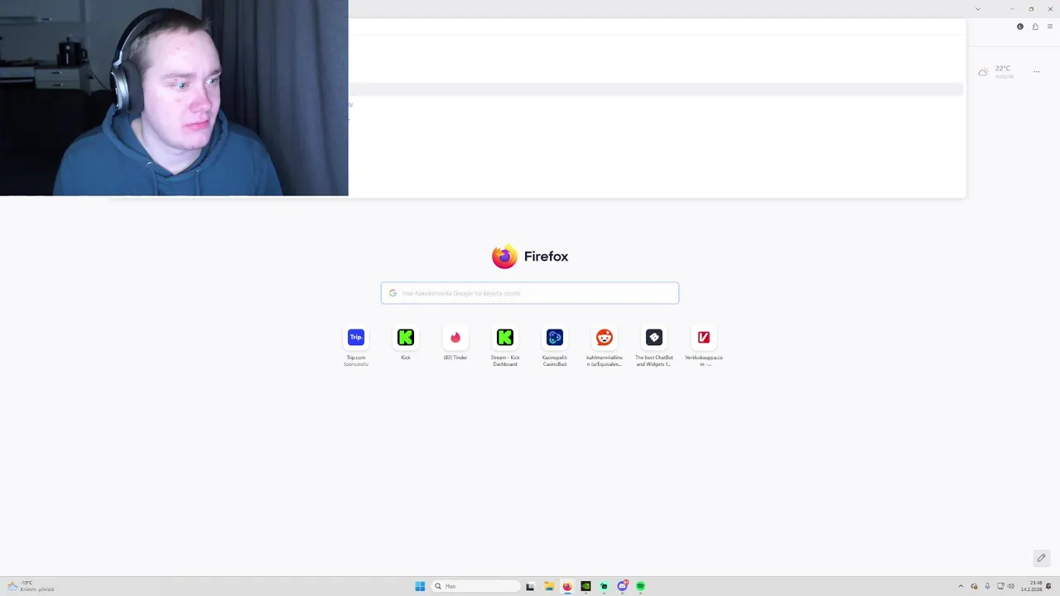Click the webcam overlay video feed

(x=174, y=98)
